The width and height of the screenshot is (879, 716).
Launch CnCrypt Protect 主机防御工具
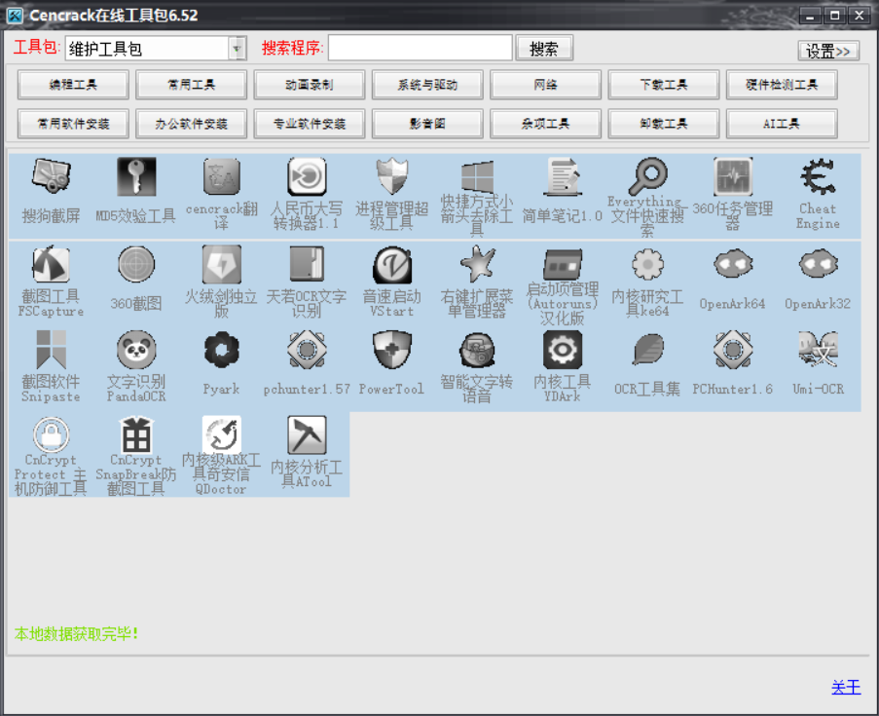click(51, 455)
